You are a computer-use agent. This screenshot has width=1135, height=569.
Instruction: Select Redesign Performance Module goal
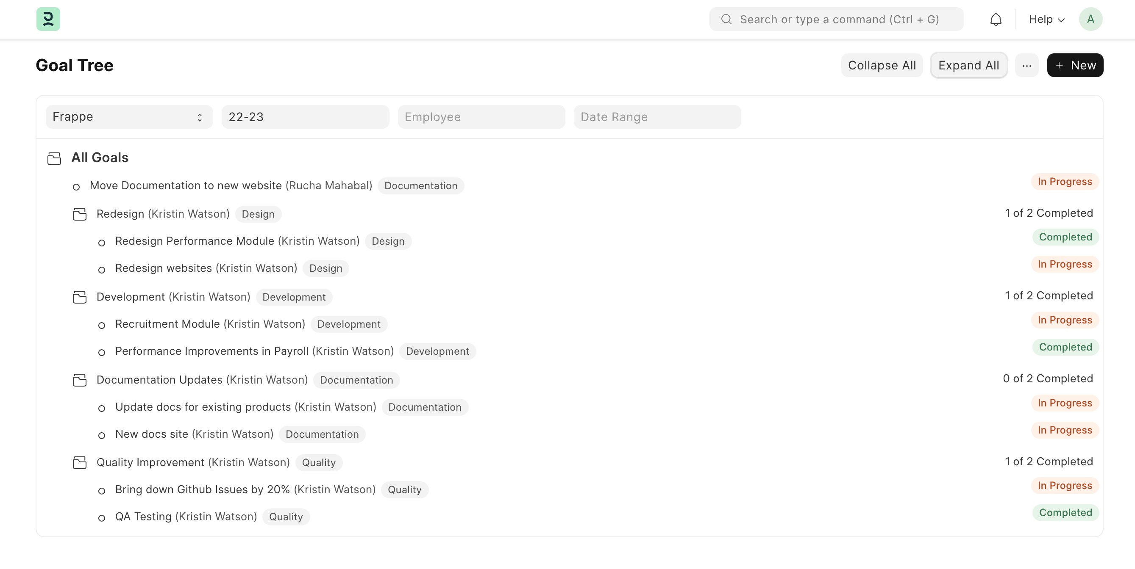[237, 241]
